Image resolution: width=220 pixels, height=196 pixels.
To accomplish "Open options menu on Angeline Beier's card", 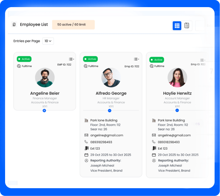I will tap(71, 59).
